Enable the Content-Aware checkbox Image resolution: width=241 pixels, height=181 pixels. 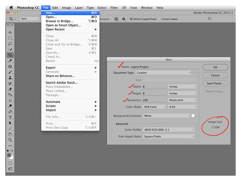159,19
